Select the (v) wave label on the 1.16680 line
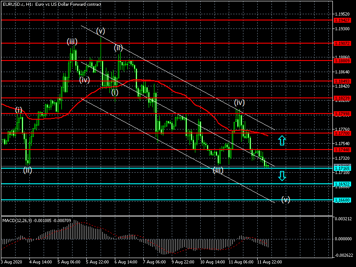This screenshot has width=356, height=267. click(286, 199)
